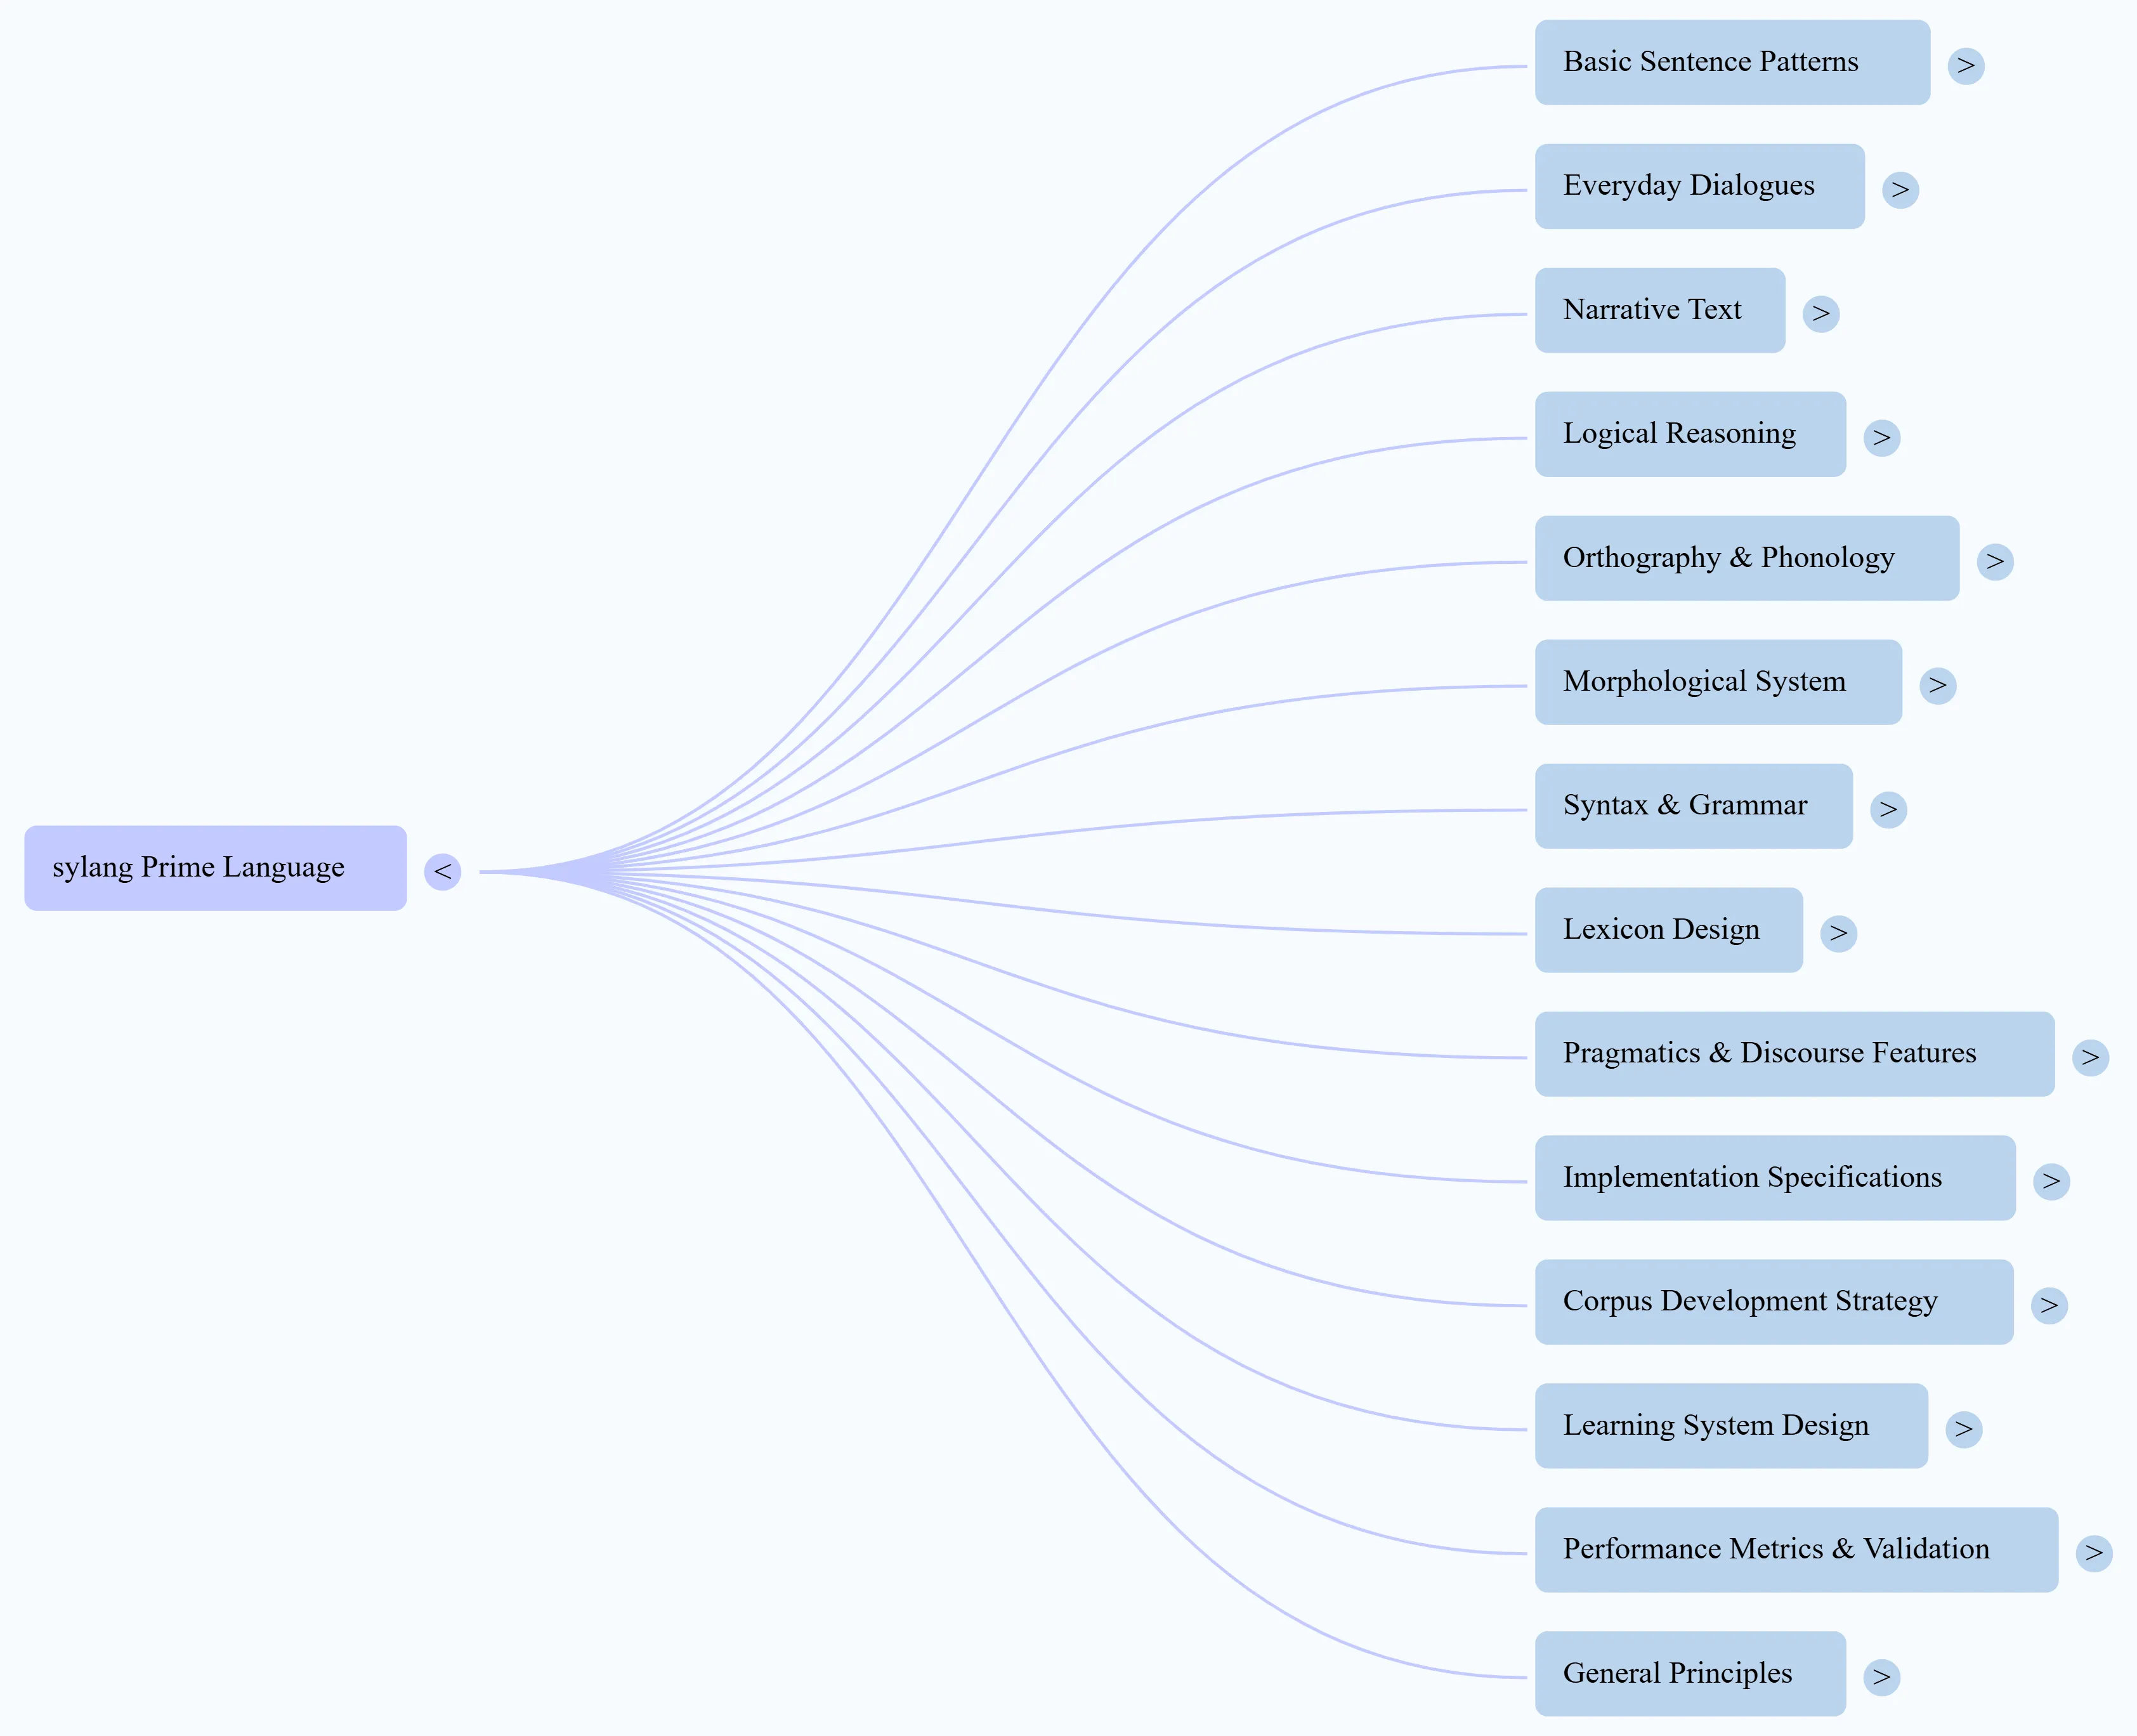Select the Learning System Design node
This screenshot has height=1736, width=2137.
point(1730,1426)
